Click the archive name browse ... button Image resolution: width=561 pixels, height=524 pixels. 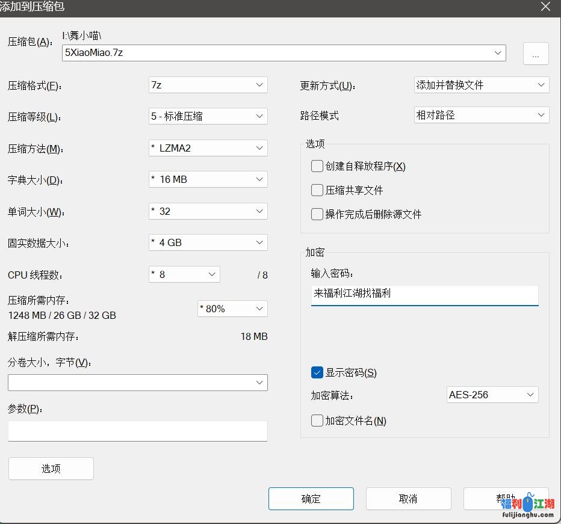(x=535, y=54)
